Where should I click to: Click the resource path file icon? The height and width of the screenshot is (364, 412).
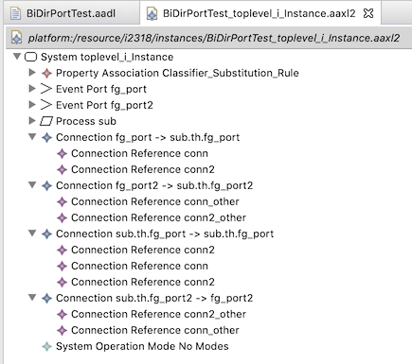point(16,38)
